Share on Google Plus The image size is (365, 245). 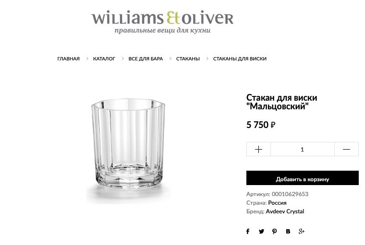302,231
